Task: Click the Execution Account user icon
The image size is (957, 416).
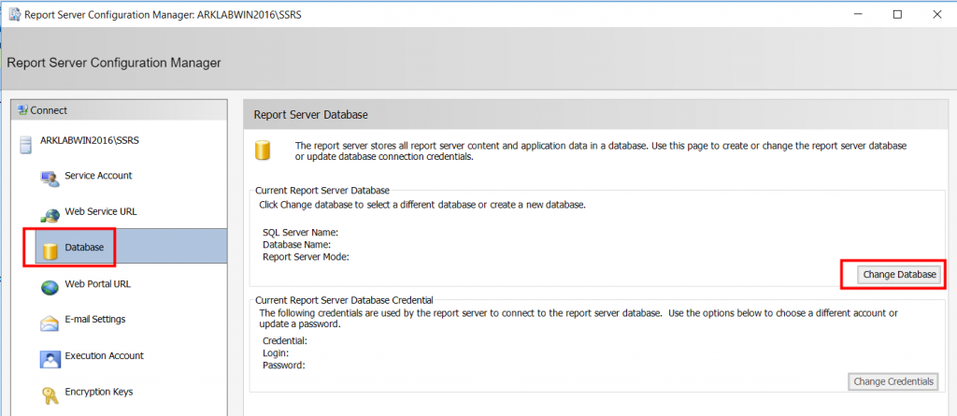Action: [x=50, y=359]
